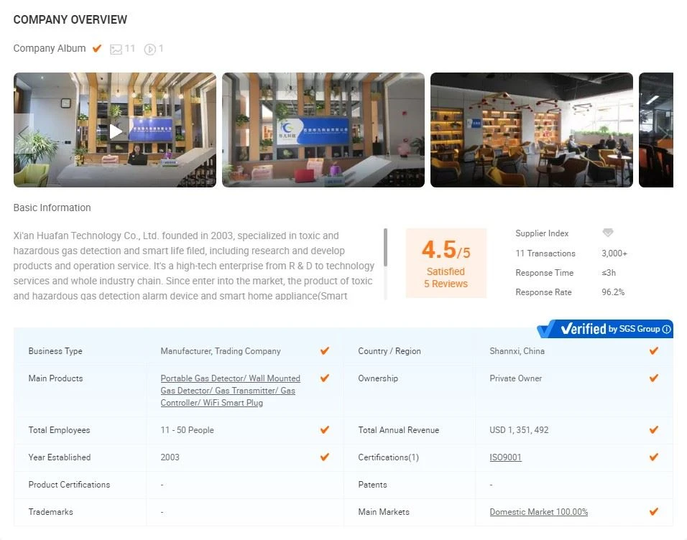Viewport: 687px width, 540px height.
Task: Click the 'Product Certifications' row label
Action: [69, 485]
